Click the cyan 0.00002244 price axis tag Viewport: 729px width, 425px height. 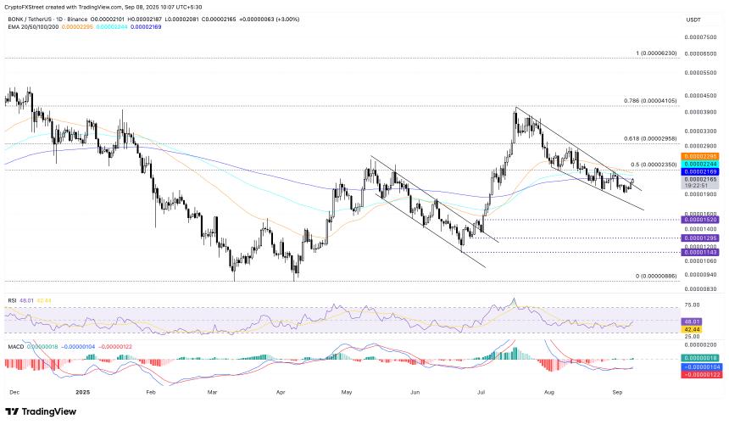(x=700, y=164)
